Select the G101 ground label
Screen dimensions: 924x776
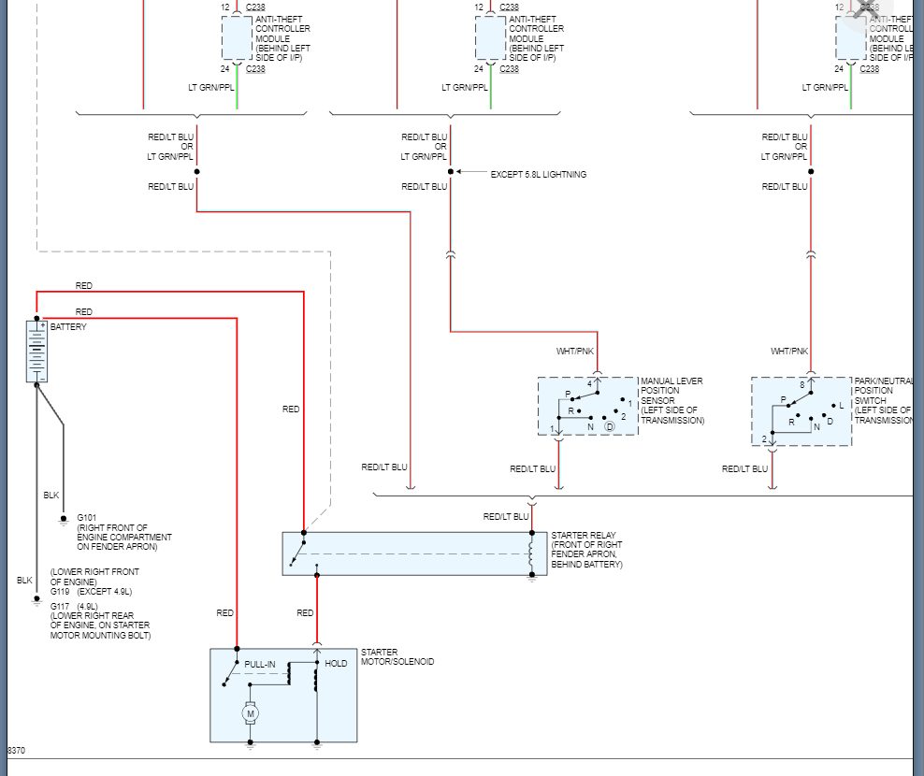87,518
